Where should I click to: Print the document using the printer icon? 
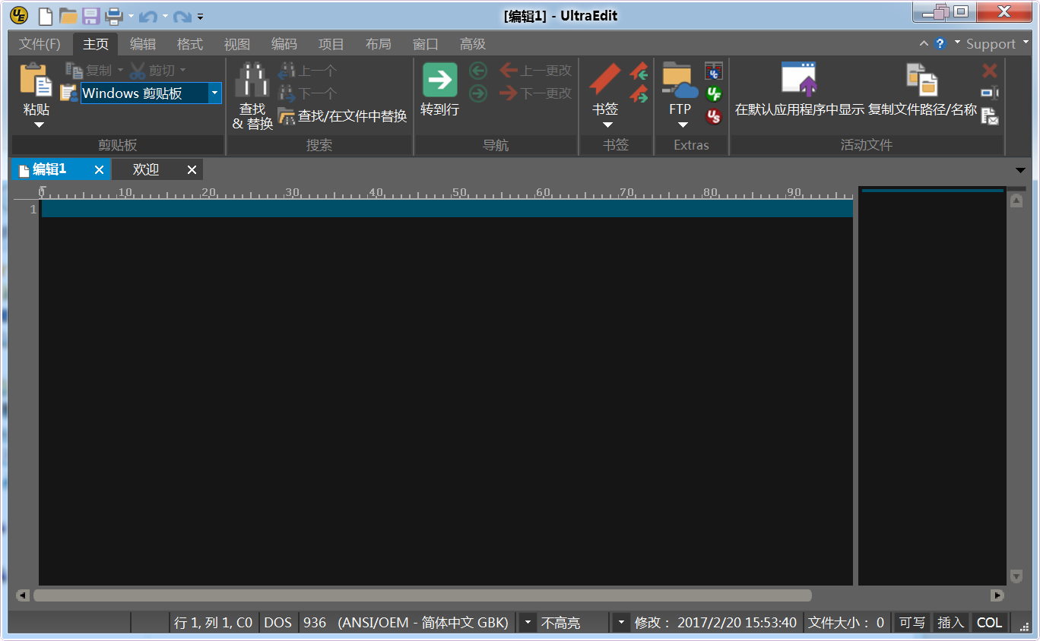[x=114, y=15]
